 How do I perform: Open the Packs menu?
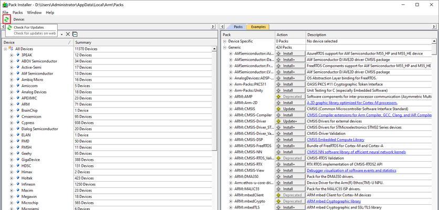[x=18, y=12]
